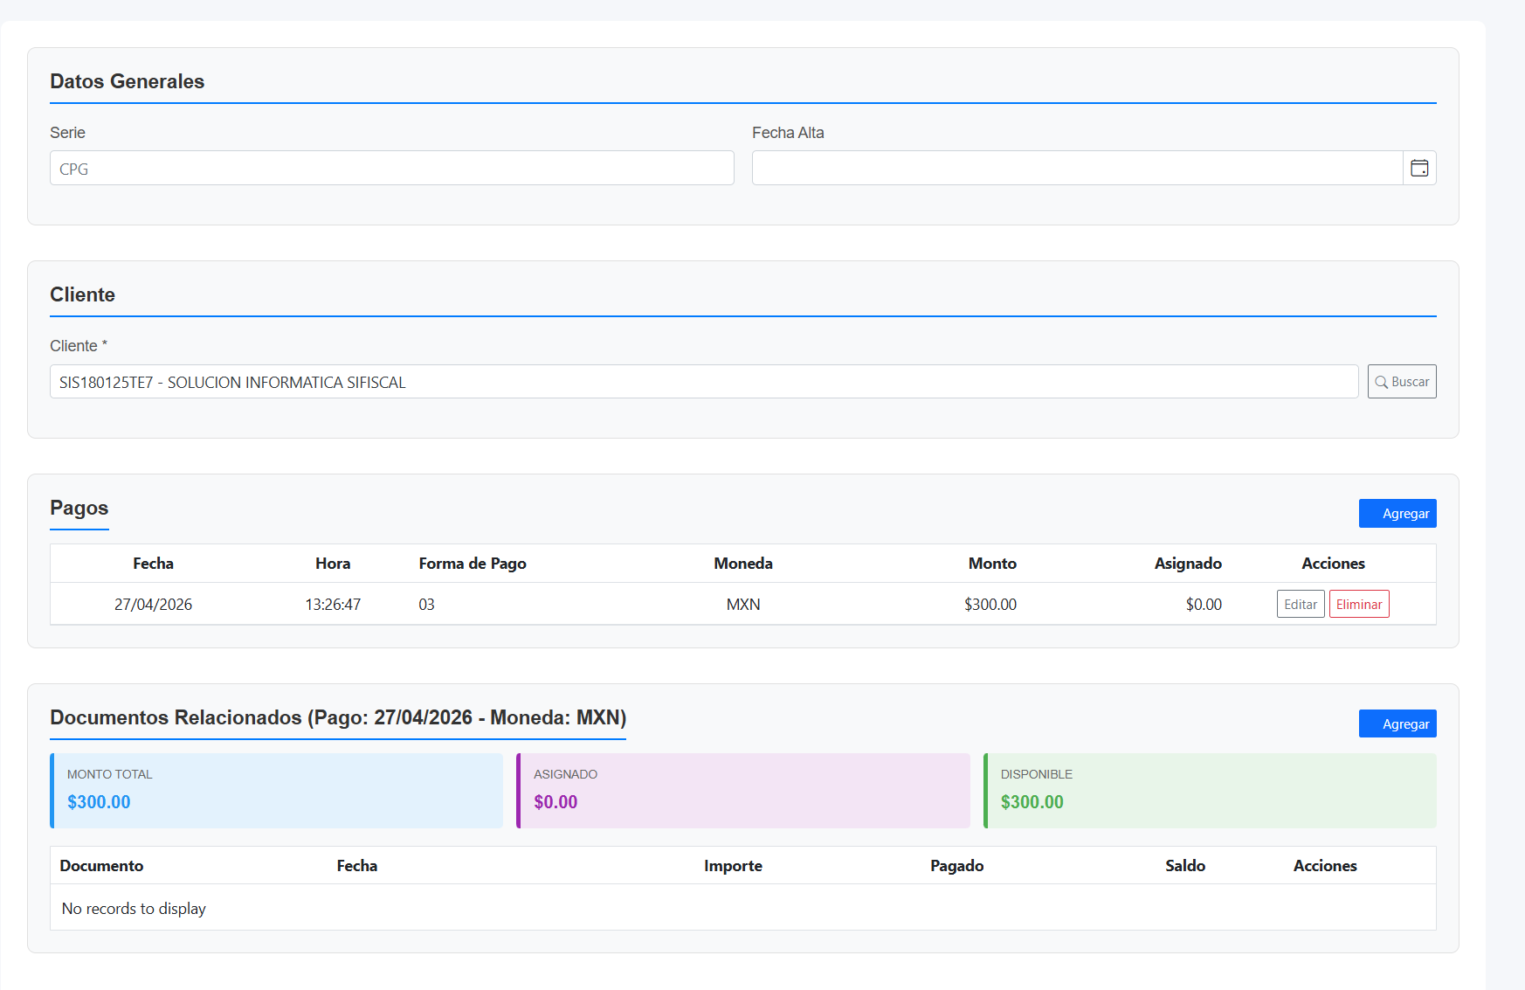Click the Cliente text field
The height and width of the screenshot is (990, 1525).
703,383
